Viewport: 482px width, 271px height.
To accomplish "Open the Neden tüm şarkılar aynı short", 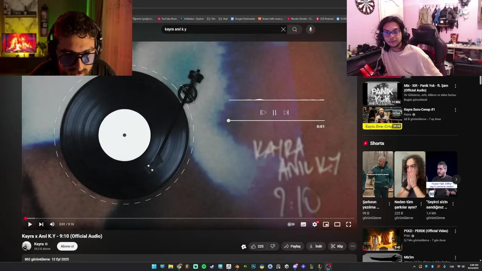I will 410,174.
